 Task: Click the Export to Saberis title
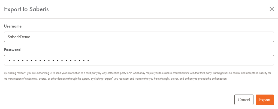26,9
